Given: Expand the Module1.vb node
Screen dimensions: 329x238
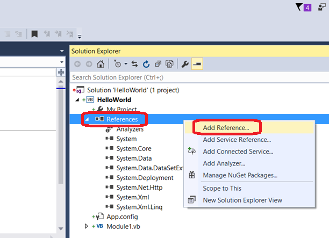Looking at the screenshot, I should [86, 226].
